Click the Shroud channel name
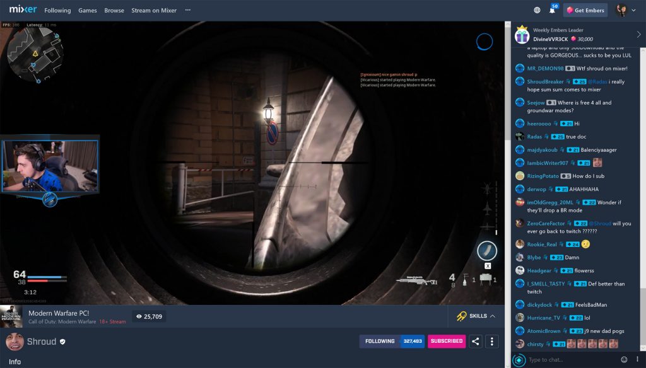This screenshot has width=646, height=368. click(41, 342)
